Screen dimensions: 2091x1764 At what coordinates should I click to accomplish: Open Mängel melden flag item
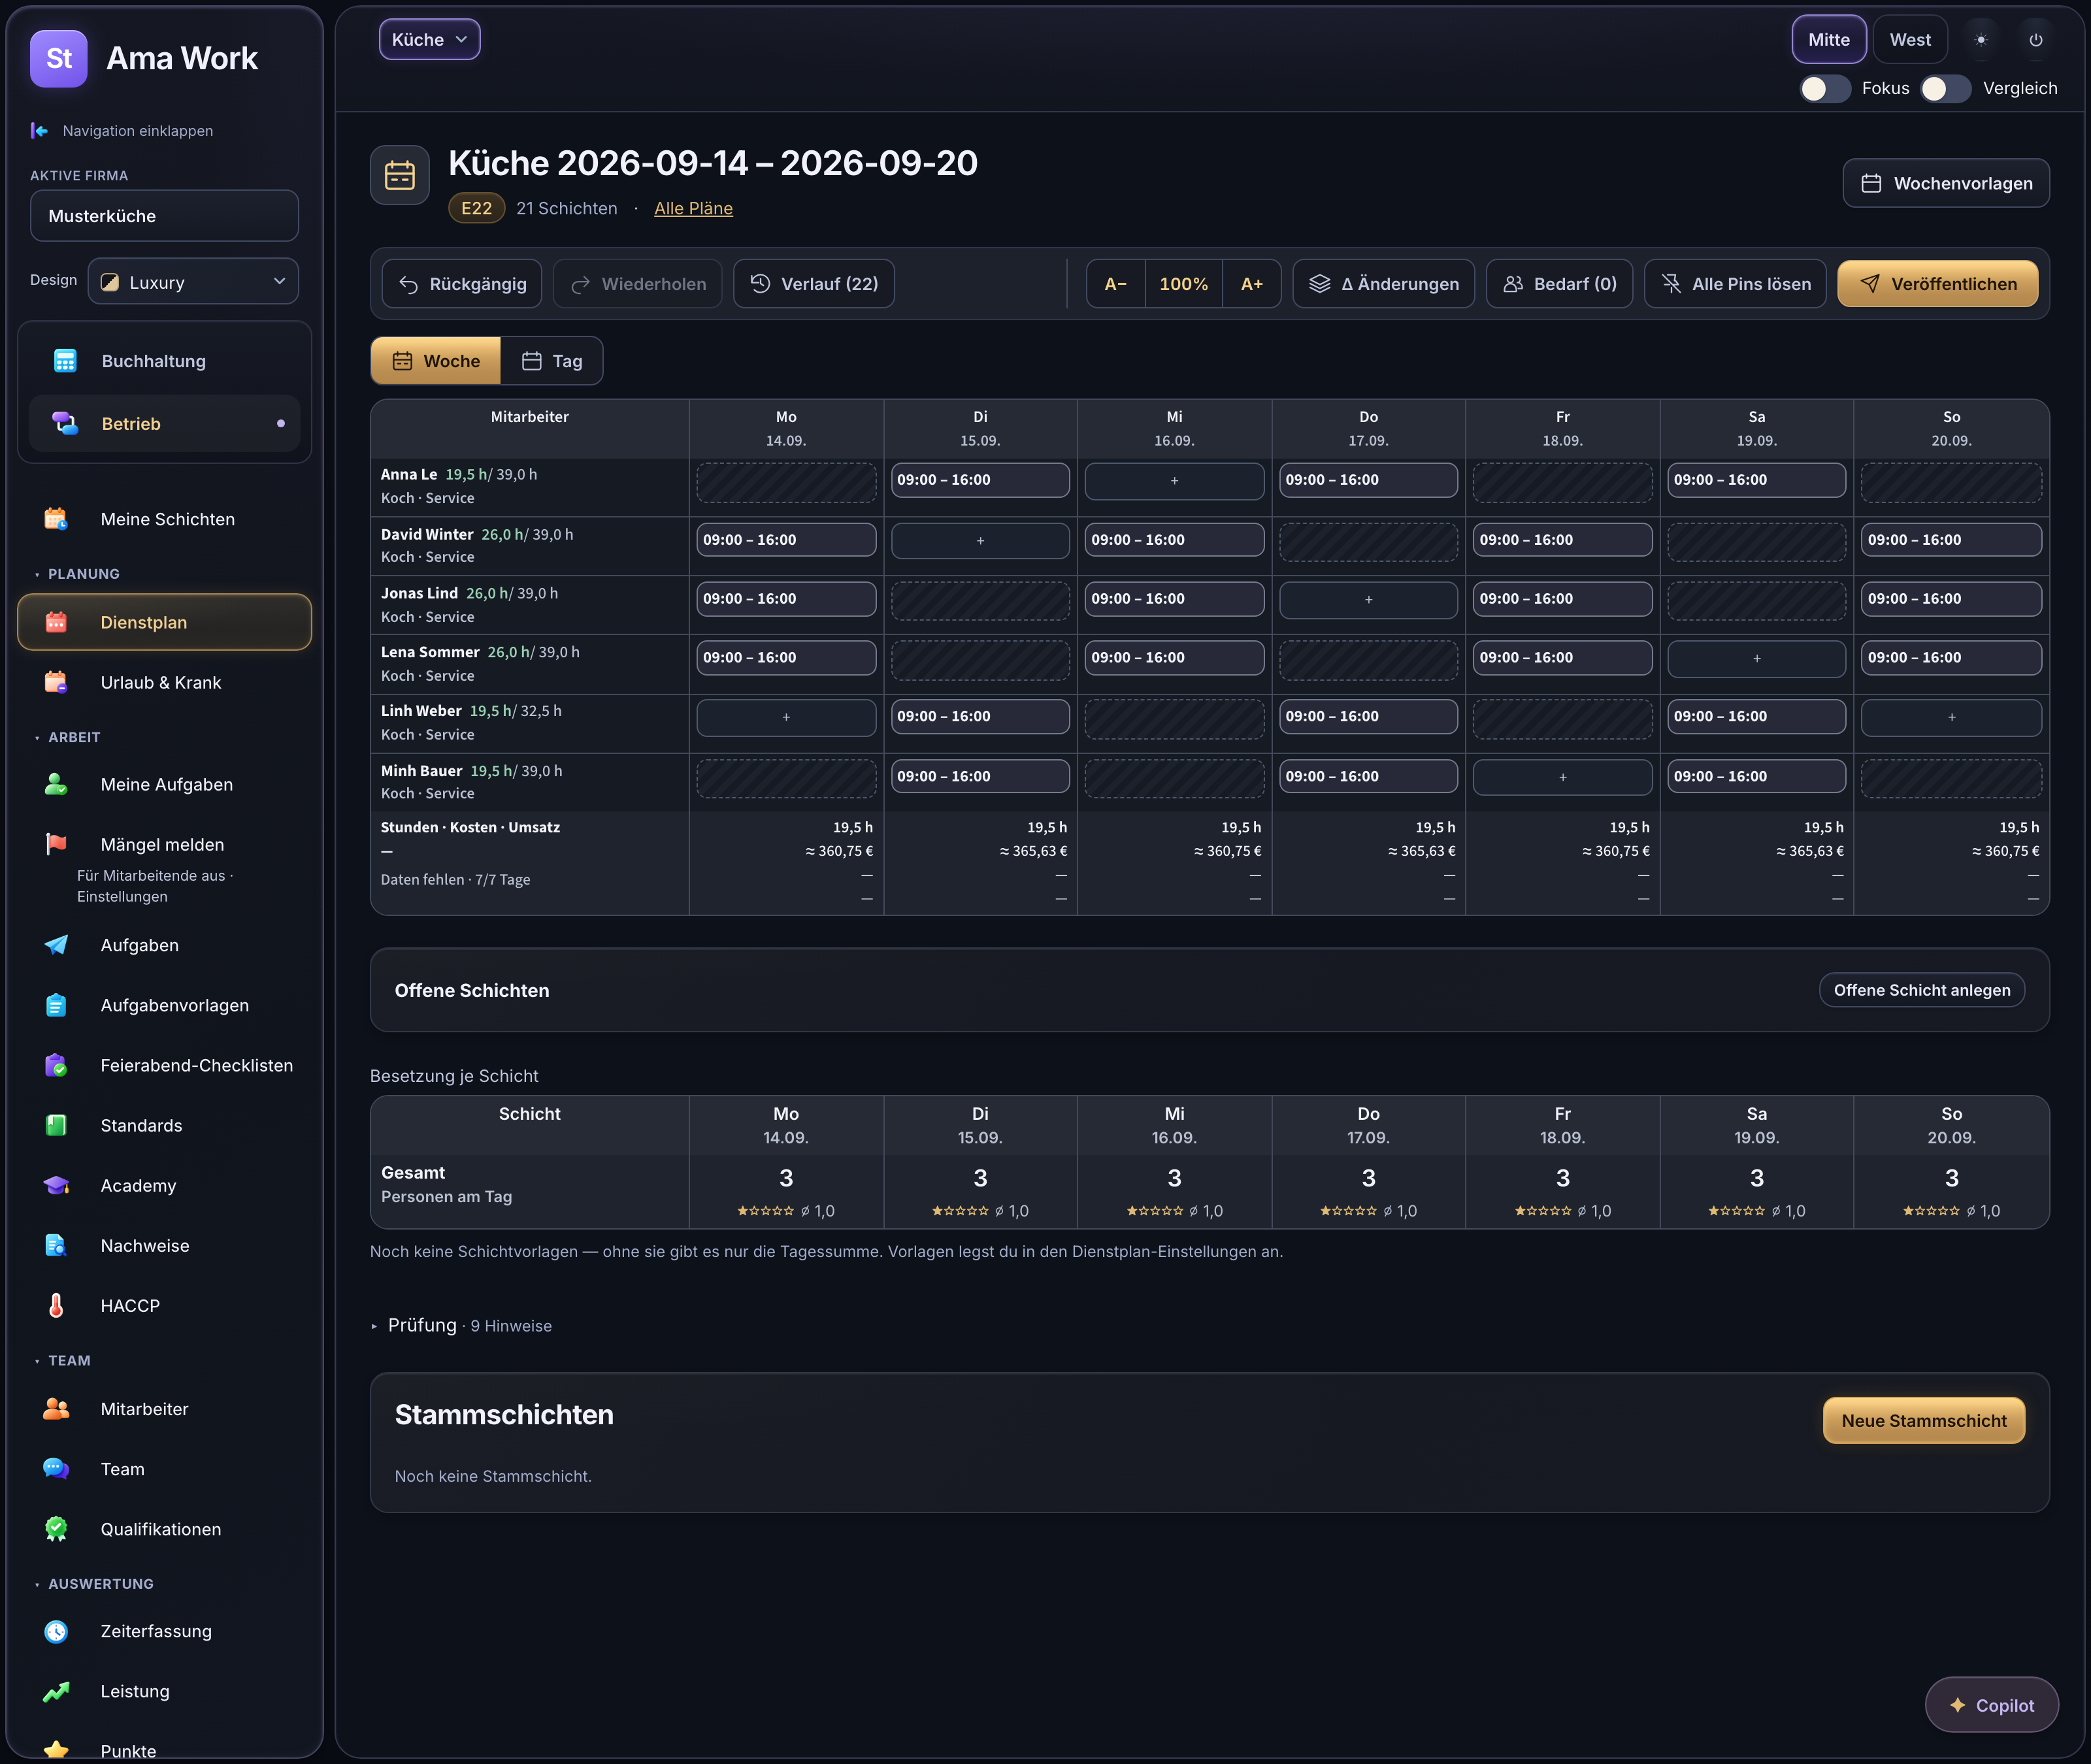click(165, 845)
